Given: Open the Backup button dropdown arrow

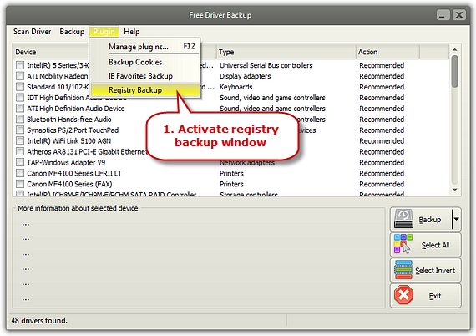Looking at the screenshot, I should [x=456, y=219].
